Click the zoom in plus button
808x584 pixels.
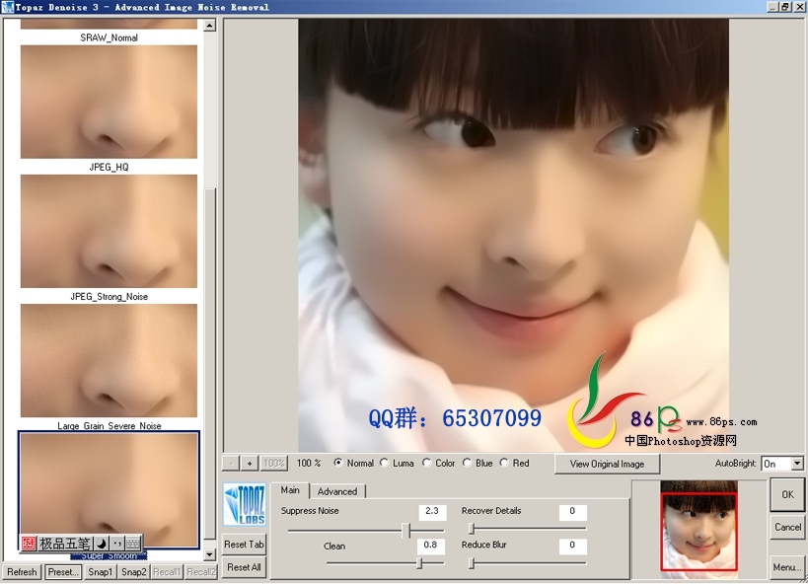pos(250,463)
